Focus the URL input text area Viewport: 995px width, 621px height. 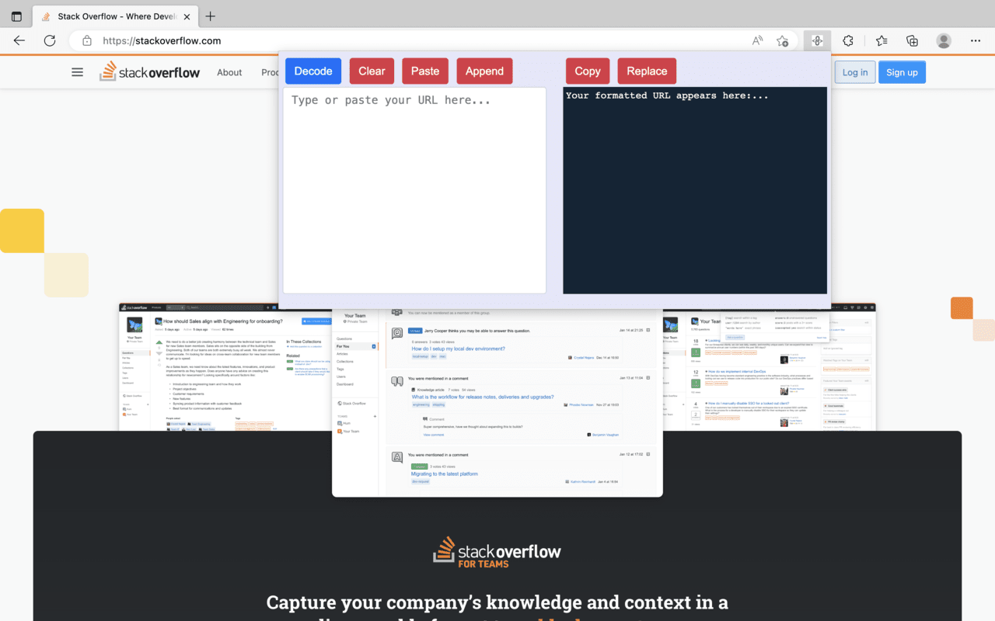(x=414, y=190)
